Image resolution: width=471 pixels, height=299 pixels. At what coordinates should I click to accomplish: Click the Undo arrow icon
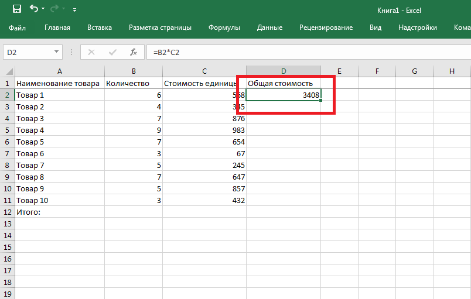coord(33,9)
